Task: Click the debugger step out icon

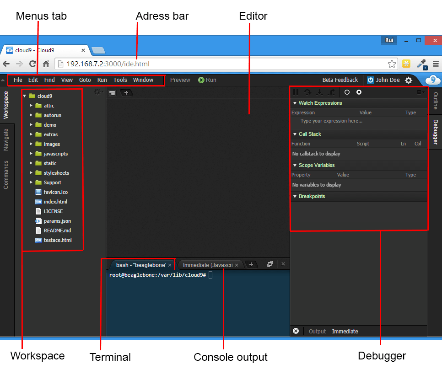Action: (x=331, y=92)
